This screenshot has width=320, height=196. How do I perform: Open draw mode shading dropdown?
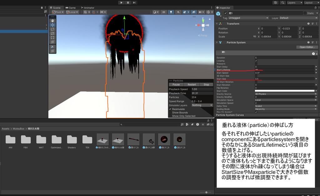156,12
